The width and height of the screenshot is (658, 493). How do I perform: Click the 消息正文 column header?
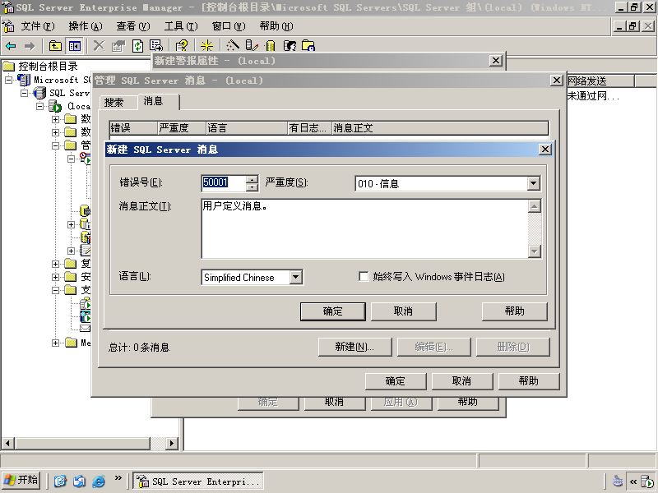(x=440, y=128)
